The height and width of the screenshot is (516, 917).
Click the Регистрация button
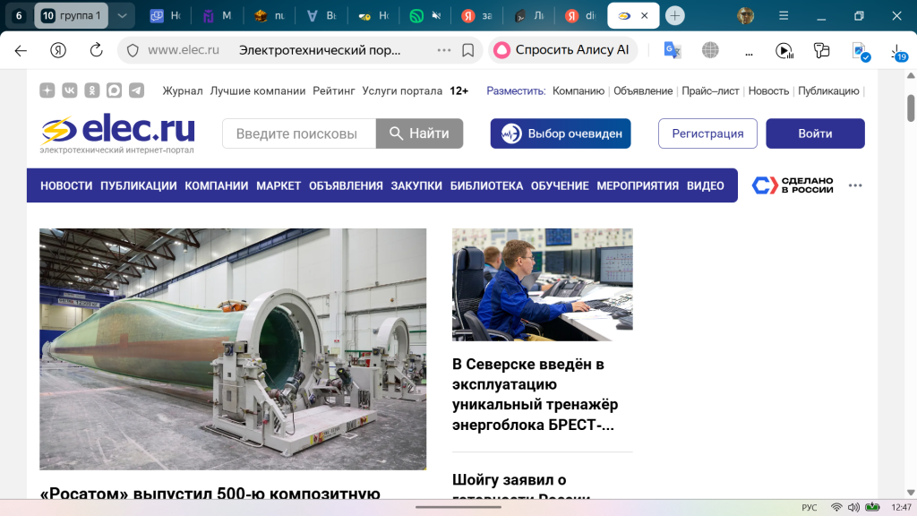707,133
